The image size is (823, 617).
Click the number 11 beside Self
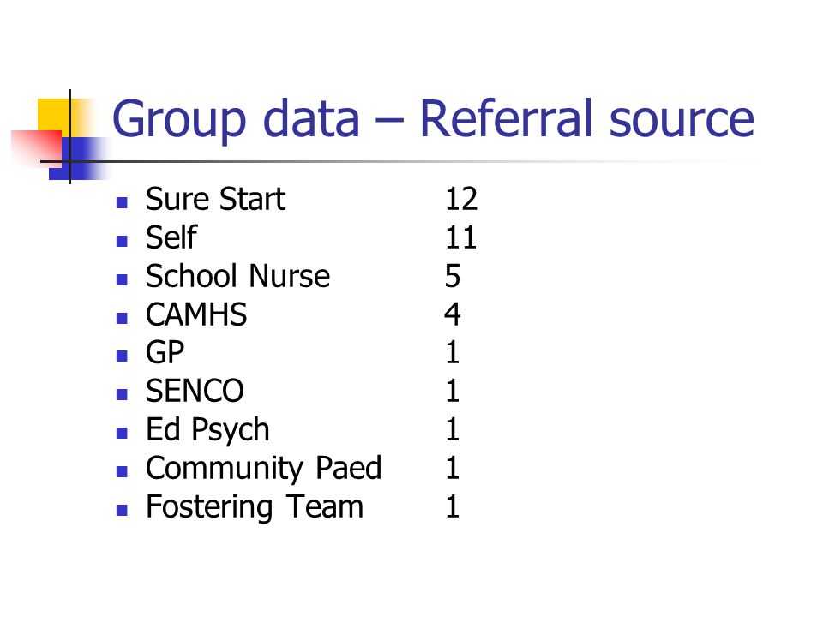(461, 237)
